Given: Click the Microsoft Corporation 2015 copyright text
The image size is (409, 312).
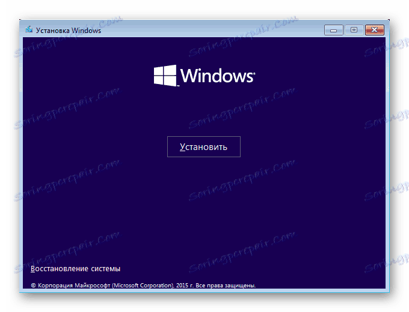Looking at the screenshot, I should click(143, 286).
